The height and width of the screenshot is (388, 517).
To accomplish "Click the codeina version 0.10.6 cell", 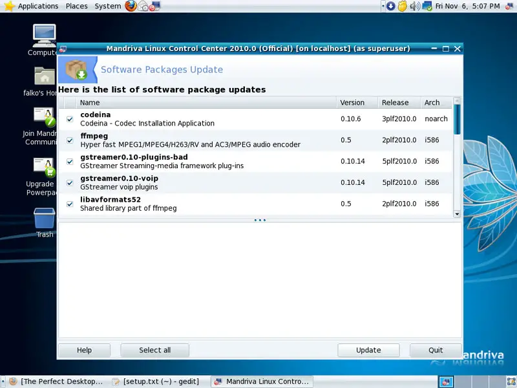I will [x=351, y=119].
